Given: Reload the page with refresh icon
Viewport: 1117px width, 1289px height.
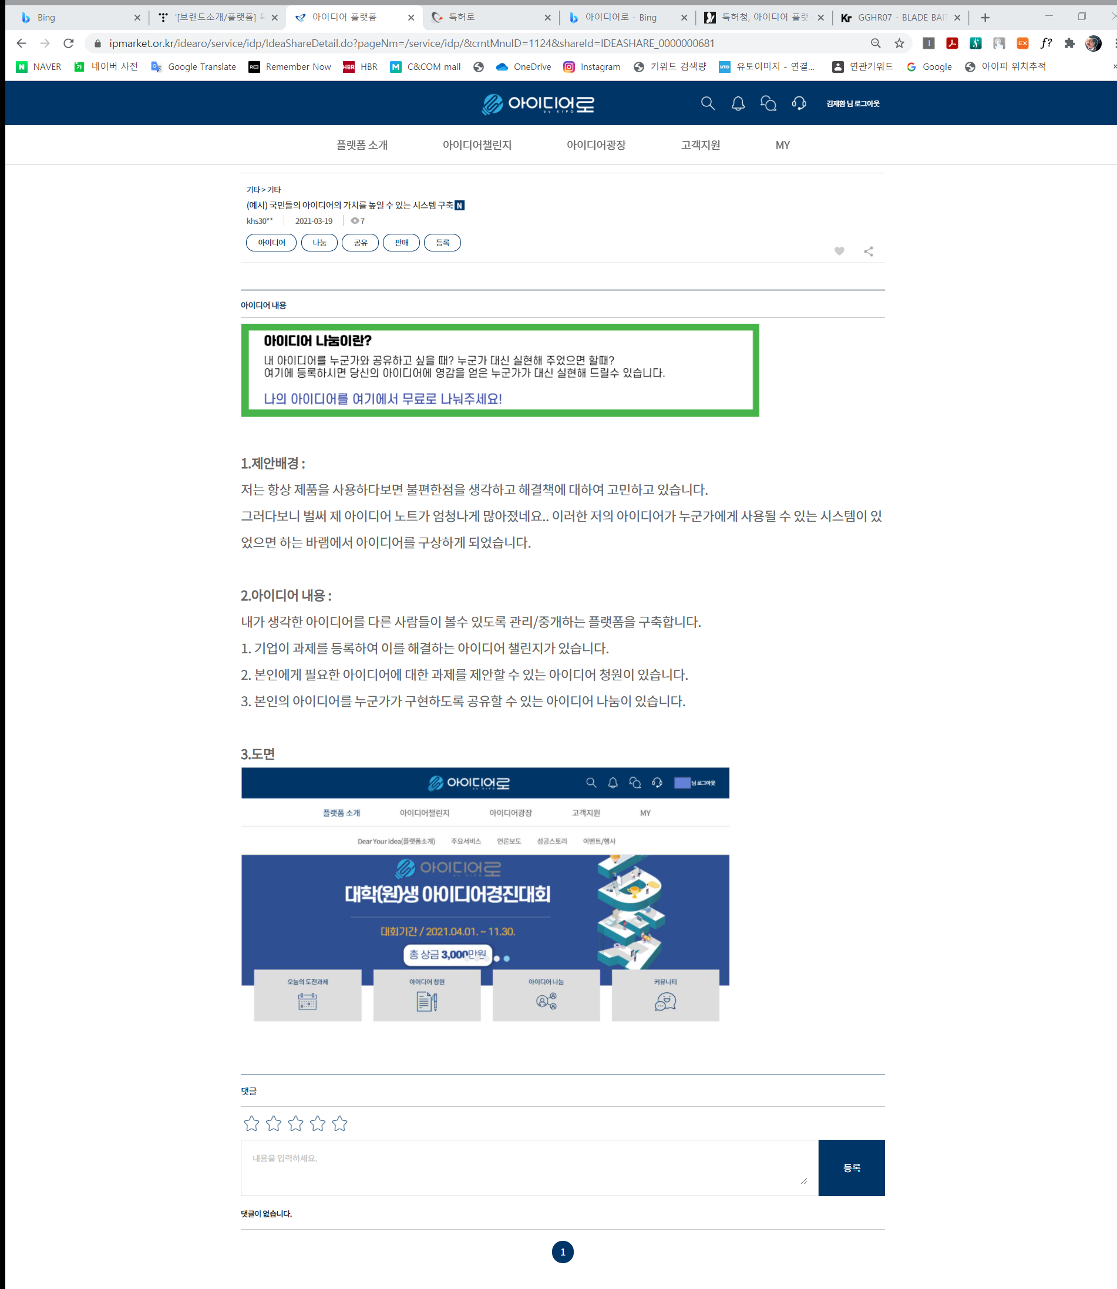Looking at the screenshot, I should (x=69, y=43).
